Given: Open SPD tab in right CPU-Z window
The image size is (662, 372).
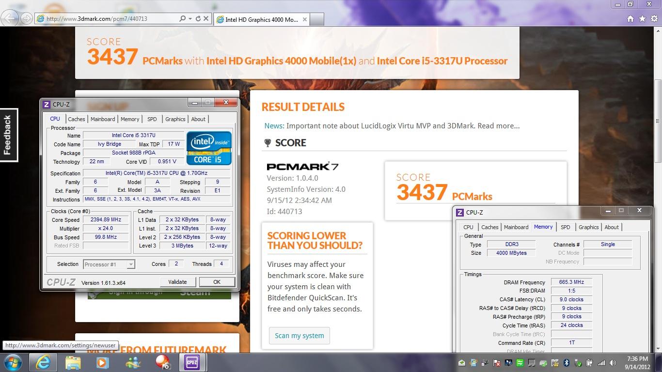Looking at the screenshot, I should [566, 227].
